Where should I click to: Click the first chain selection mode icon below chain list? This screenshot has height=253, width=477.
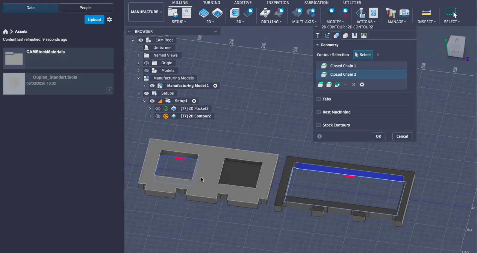click(x=321, y=85)
